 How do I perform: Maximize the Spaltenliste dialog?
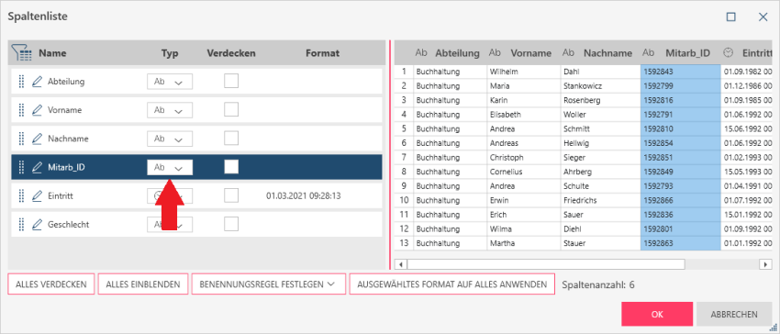click(730, 17)
